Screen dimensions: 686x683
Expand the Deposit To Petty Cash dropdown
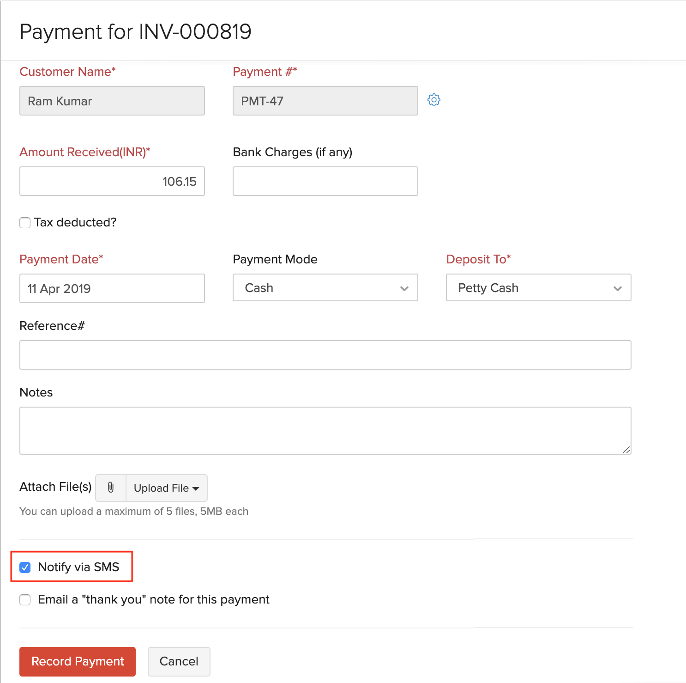tap(538, 287)
